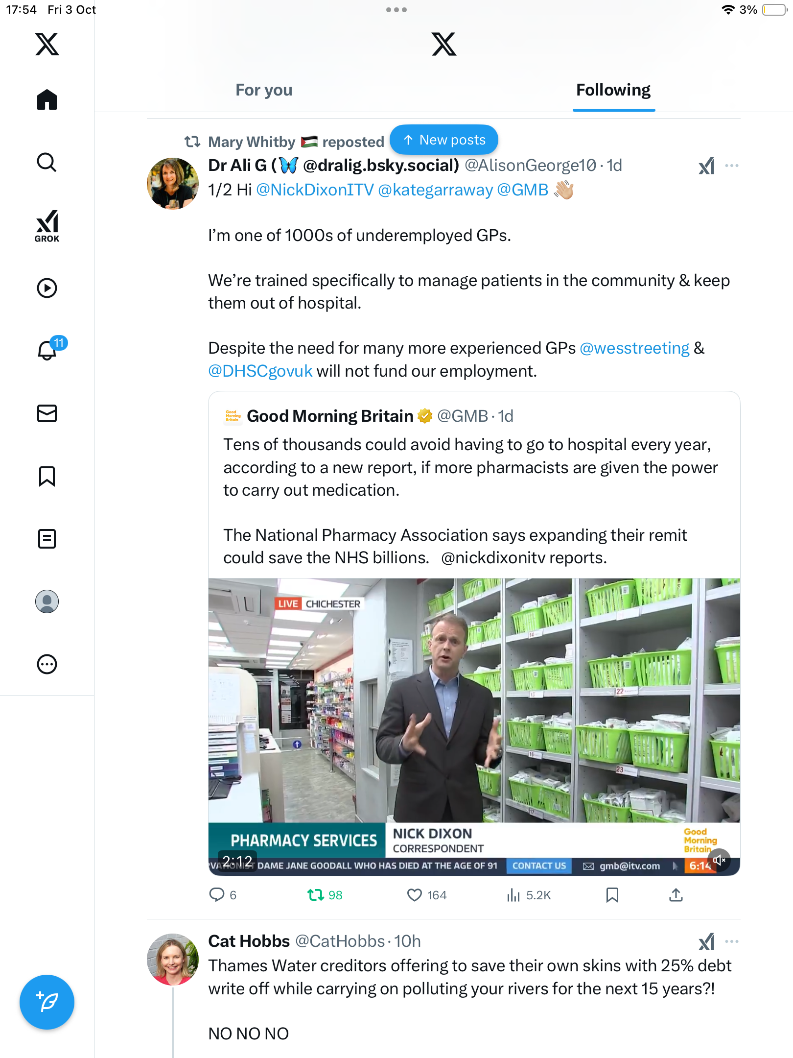This screenshot has height=1058, width=793.
Task: Open notifications bell with 11 badge
Action: tap(48, 350)
